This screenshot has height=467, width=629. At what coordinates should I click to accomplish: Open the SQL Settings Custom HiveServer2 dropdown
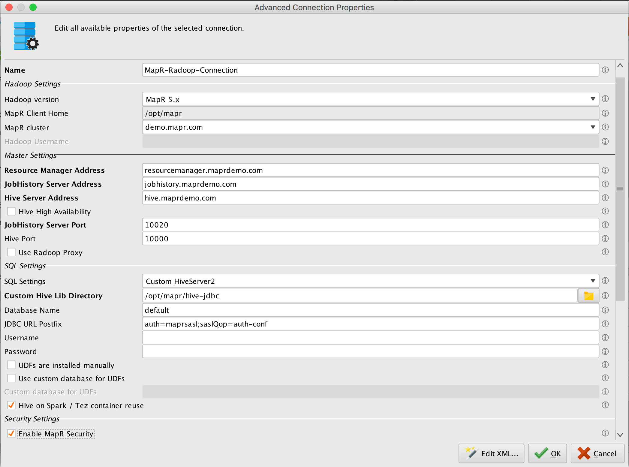click(371, 281)
